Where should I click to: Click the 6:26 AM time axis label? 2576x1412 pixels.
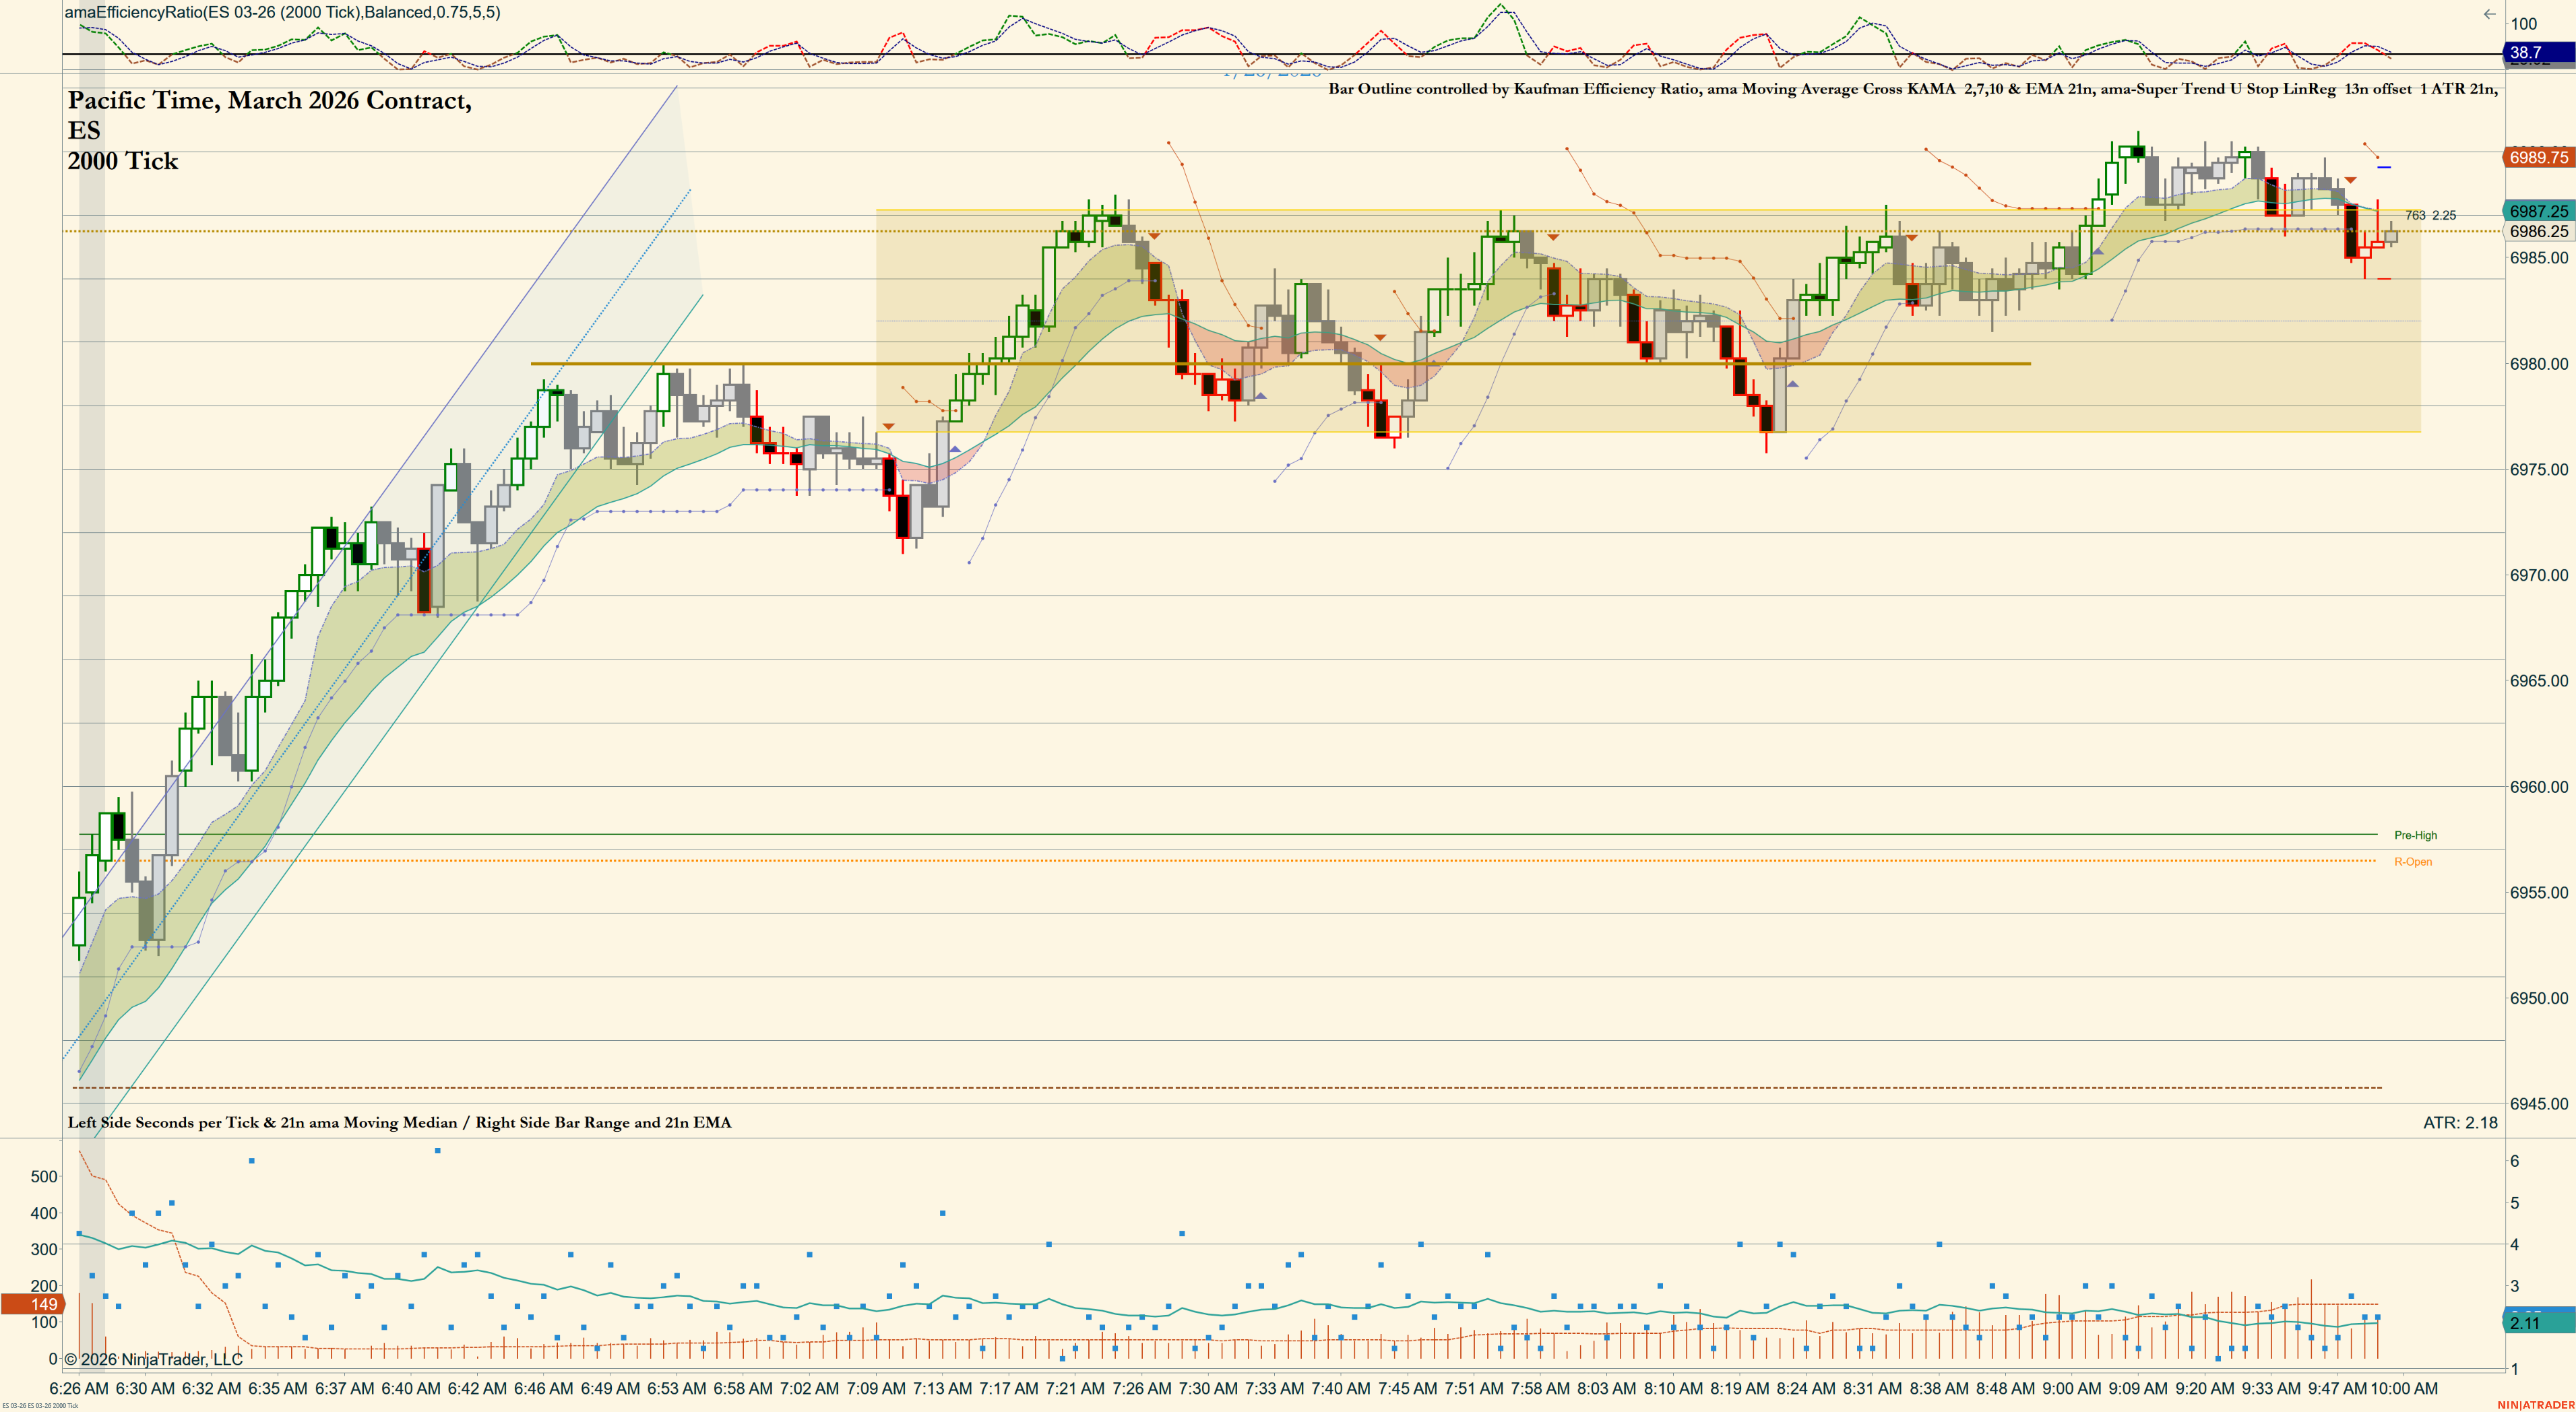pos(79,1389)
